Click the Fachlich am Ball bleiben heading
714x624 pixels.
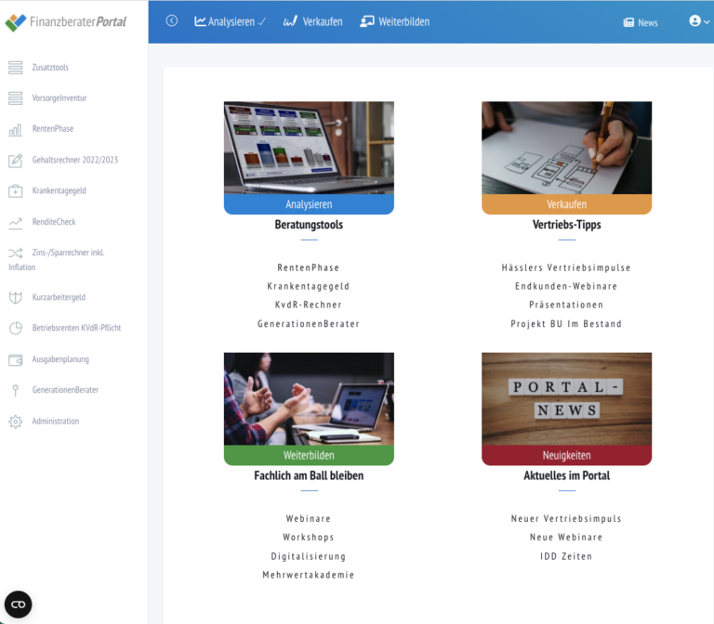(x=309, y=475)
